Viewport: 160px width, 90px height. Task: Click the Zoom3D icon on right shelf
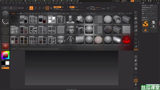coord(136,64)
